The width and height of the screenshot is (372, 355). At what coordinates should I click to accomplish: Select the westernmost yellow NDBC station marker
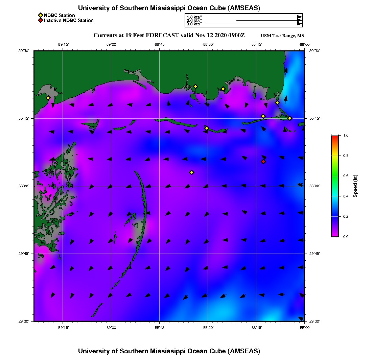[x=48, y=98]
